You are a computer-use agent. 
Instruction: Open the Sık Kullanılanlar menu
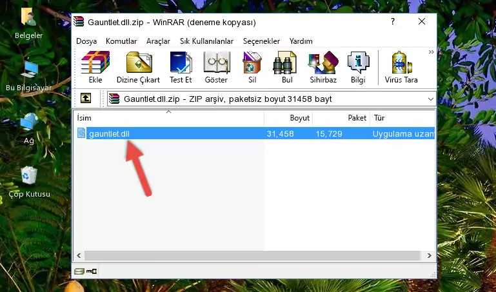point(206,41)
